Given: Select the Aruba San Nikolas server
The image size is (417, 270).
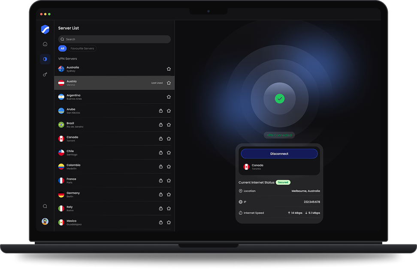Looking at the screenshot, I should click(115, 111).
